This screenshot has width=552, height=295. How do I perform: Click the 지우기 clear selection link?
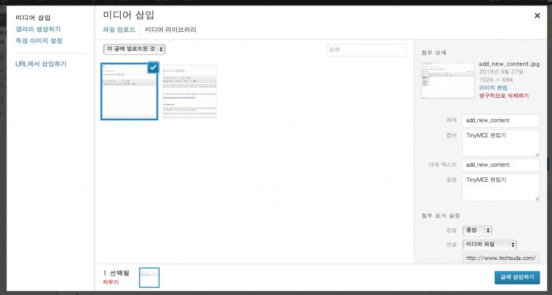click(x=110, y=282)
